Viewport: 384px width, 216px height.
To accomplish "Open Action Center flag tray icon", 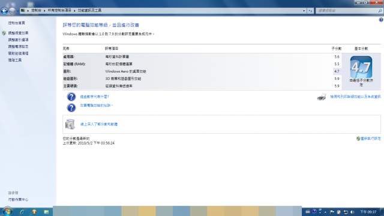I will 332,212.
